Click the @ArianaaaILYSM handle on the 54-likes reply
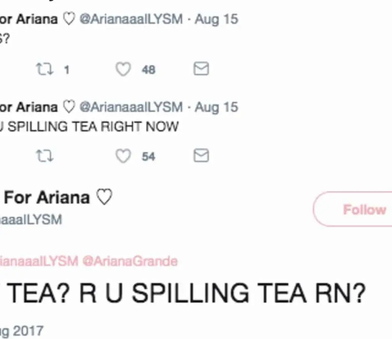 coord(131,107)
